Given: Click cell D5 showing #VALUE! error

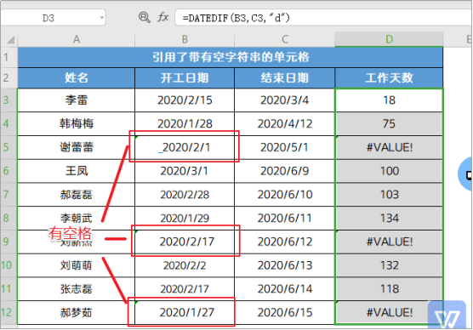Looking at the screenshot, I should click(x=389, y=147).
